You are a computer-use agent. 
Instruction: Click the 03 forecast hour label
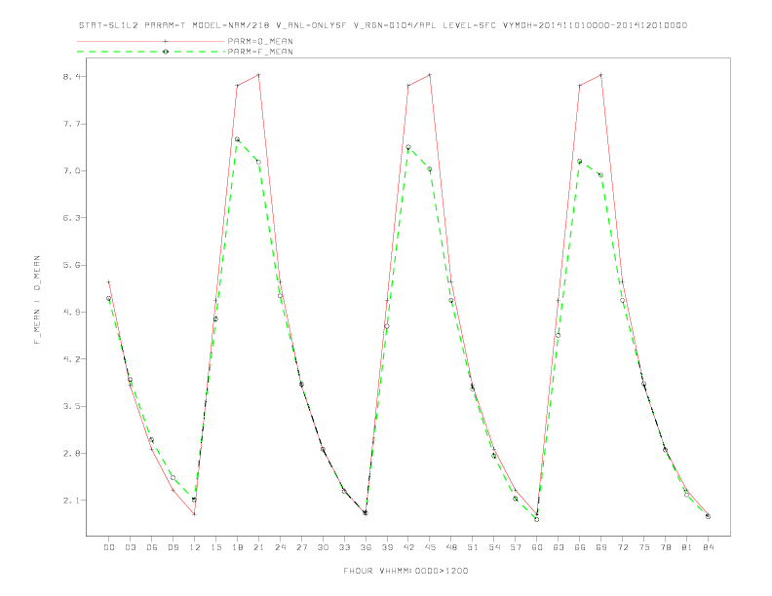click(x=130, y=547)
